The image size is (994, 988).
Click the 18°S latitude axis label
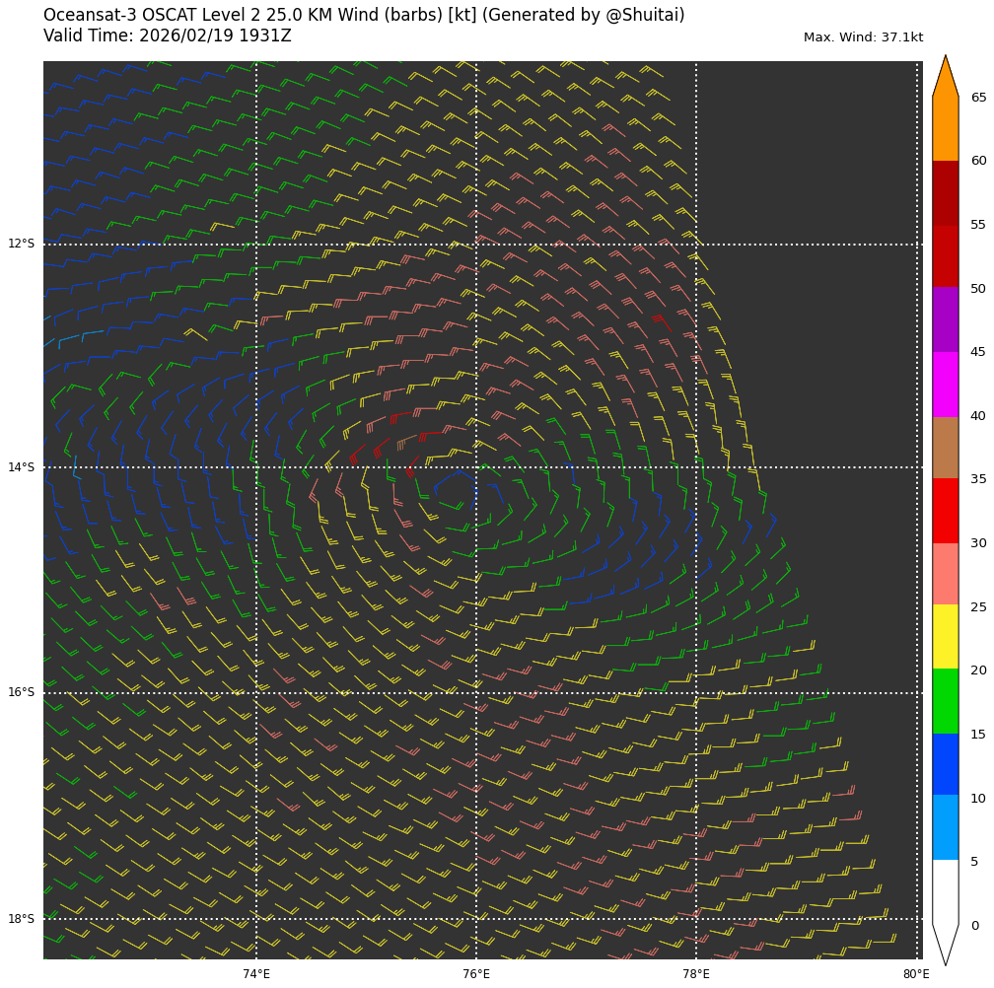point(22,919)
